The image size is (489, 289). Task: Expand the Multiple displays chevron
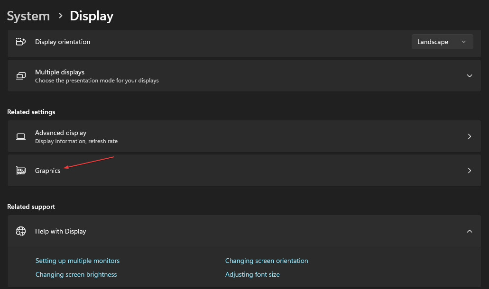469,75
